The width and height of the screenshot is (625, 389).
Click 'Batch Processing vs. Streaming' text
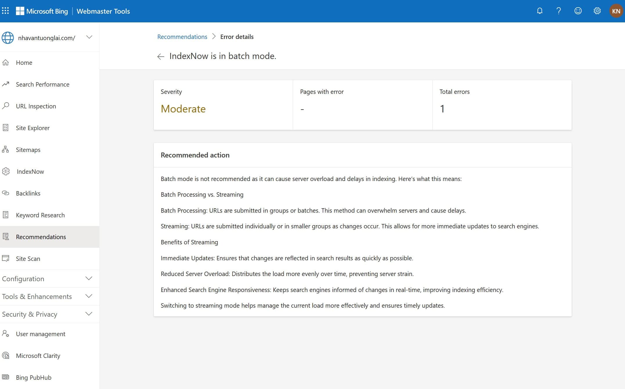click(x=202, y=194)
